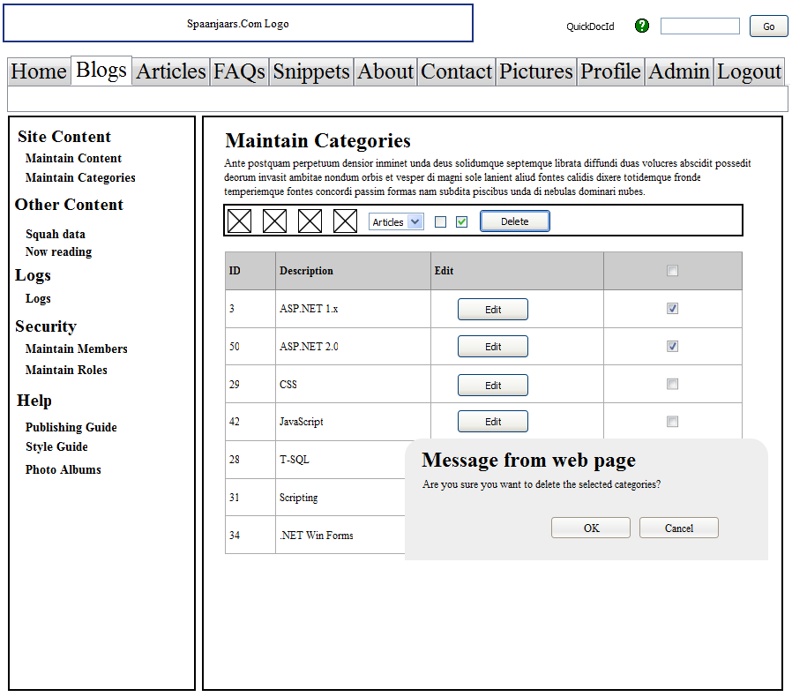Open the Pictures tab

pos(536,71)
